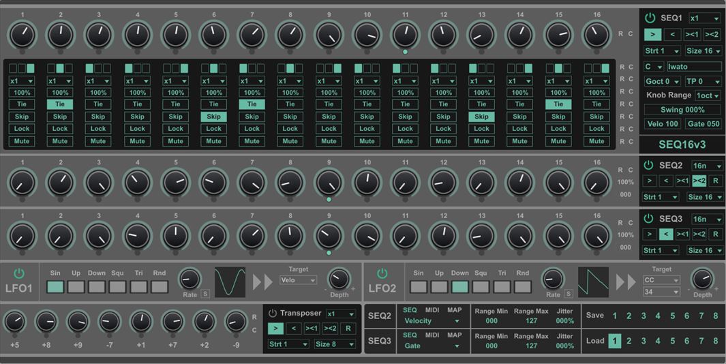Select the MAP tab for SEQ3
This screenshot has width=726, height=364.
[x=455, y=335]
